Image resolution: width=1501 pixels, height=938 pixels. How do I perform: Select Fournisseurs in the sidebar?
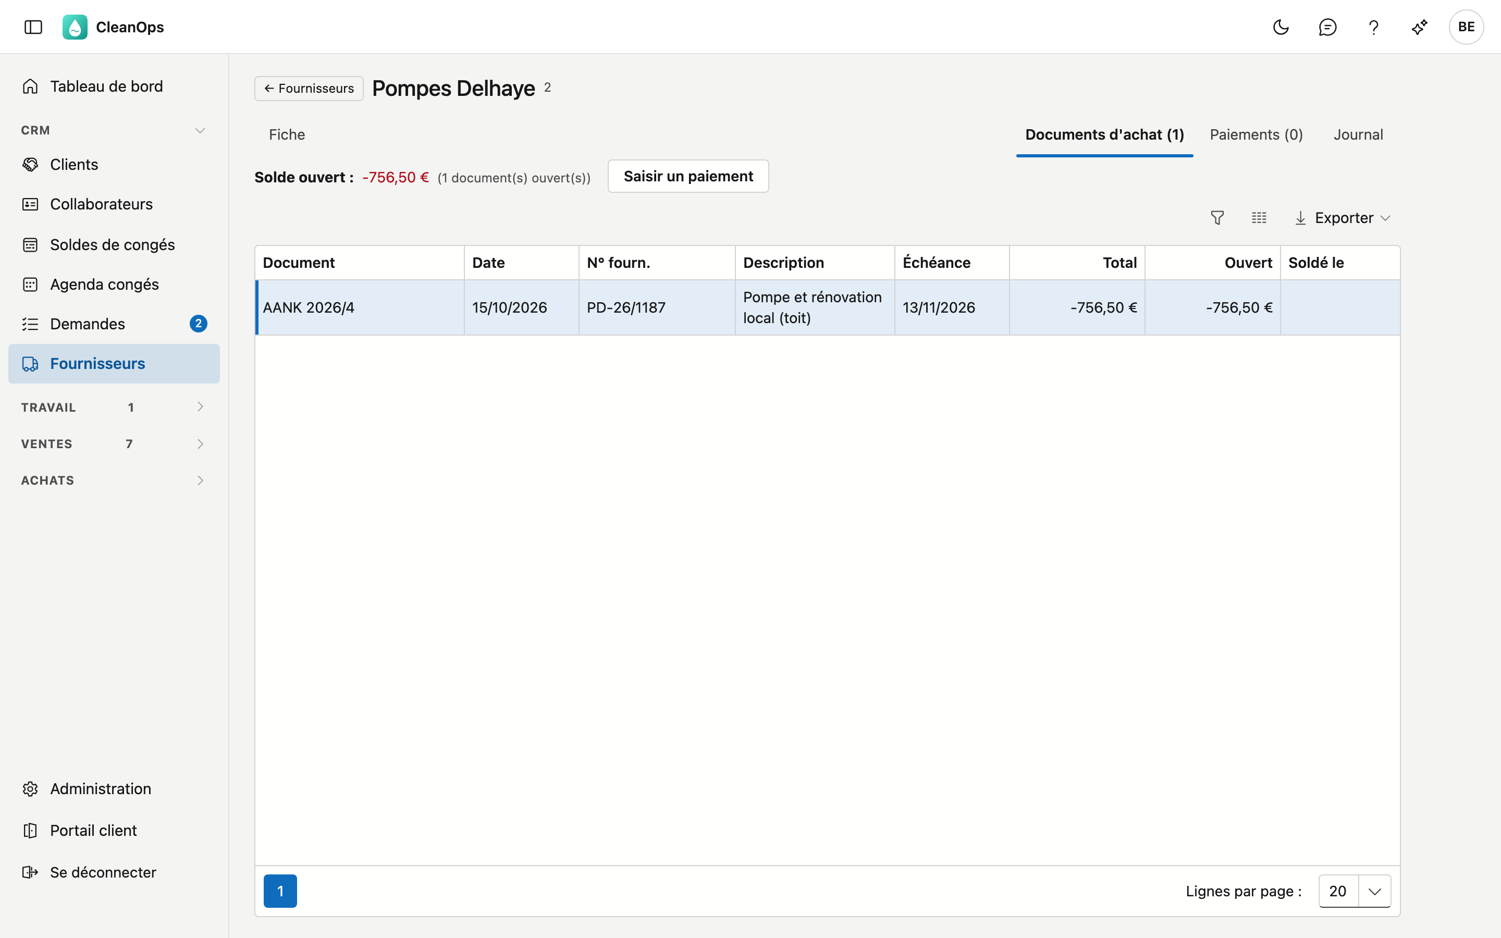tap(114, 364)
